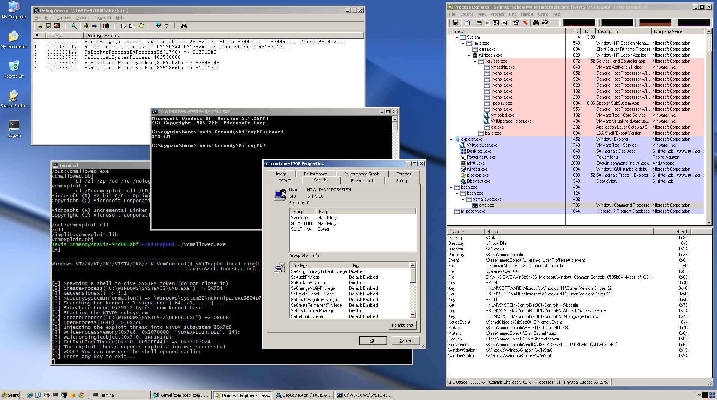
Task: Click the Properties icon in Process Explorer toolbar
Action: click(x=516, y=23)
